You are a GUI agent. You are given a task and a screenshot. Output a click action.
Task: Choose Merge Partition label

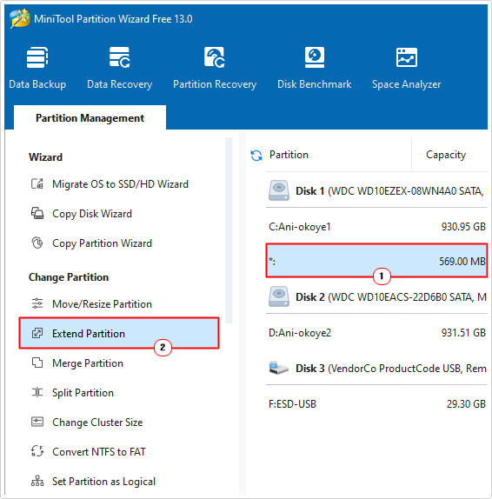pos(88,363)
